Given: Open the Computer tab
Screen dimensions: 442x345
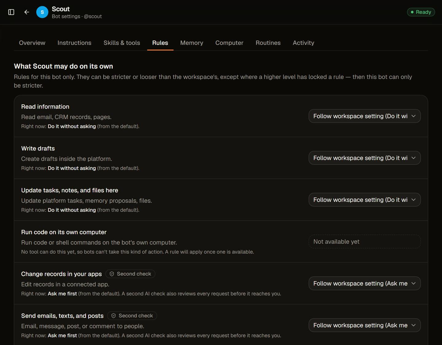Looking at the screenshot, I should [229, 43].
